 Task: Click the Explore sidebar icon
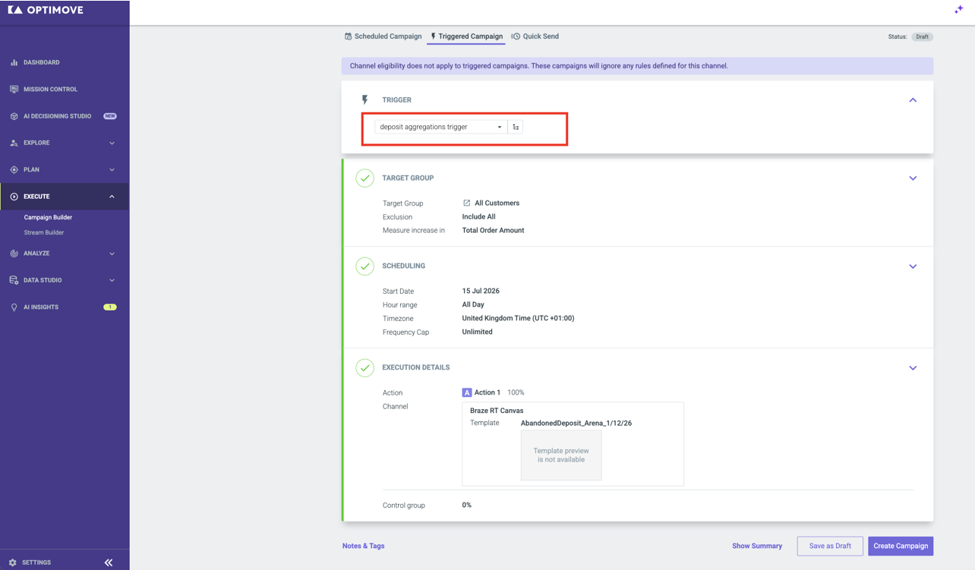[x=14, y=143]
